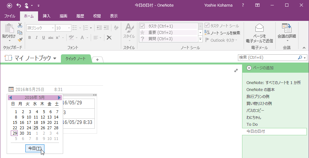This screenshot has height=158, width=309.
Task: Toggle bold formatting
Action: (x=30, y=38)
